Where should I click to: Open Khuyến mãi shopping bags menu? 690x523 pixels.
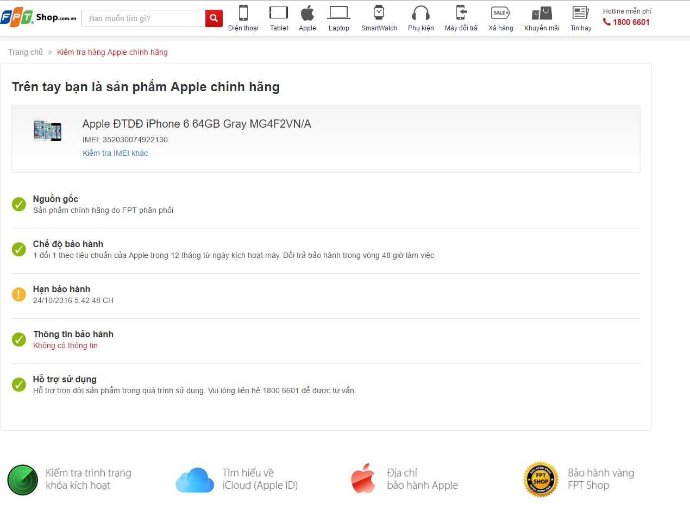point(542,13)
